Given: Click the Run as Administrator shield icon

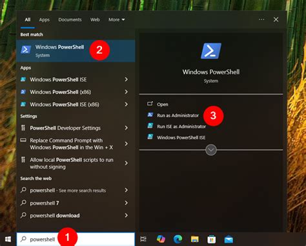Looking at the screenshot, I should tap(150, 115).
